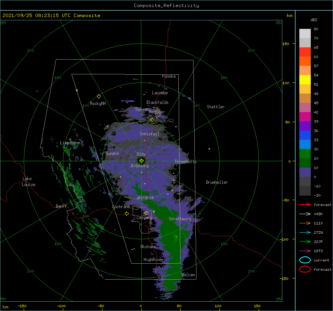Click the yellow diamond marker near Cochrane
The height and width of the screenshot is (311, 333).
[127, 213]
